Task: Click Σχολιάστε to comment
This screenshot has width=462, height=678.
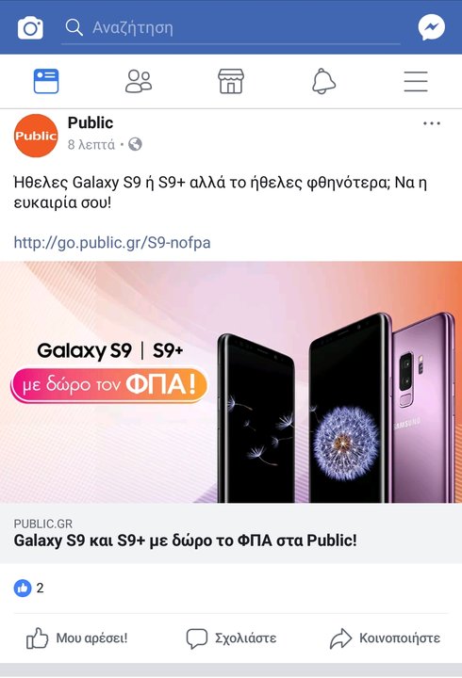Action: [231, 638]
